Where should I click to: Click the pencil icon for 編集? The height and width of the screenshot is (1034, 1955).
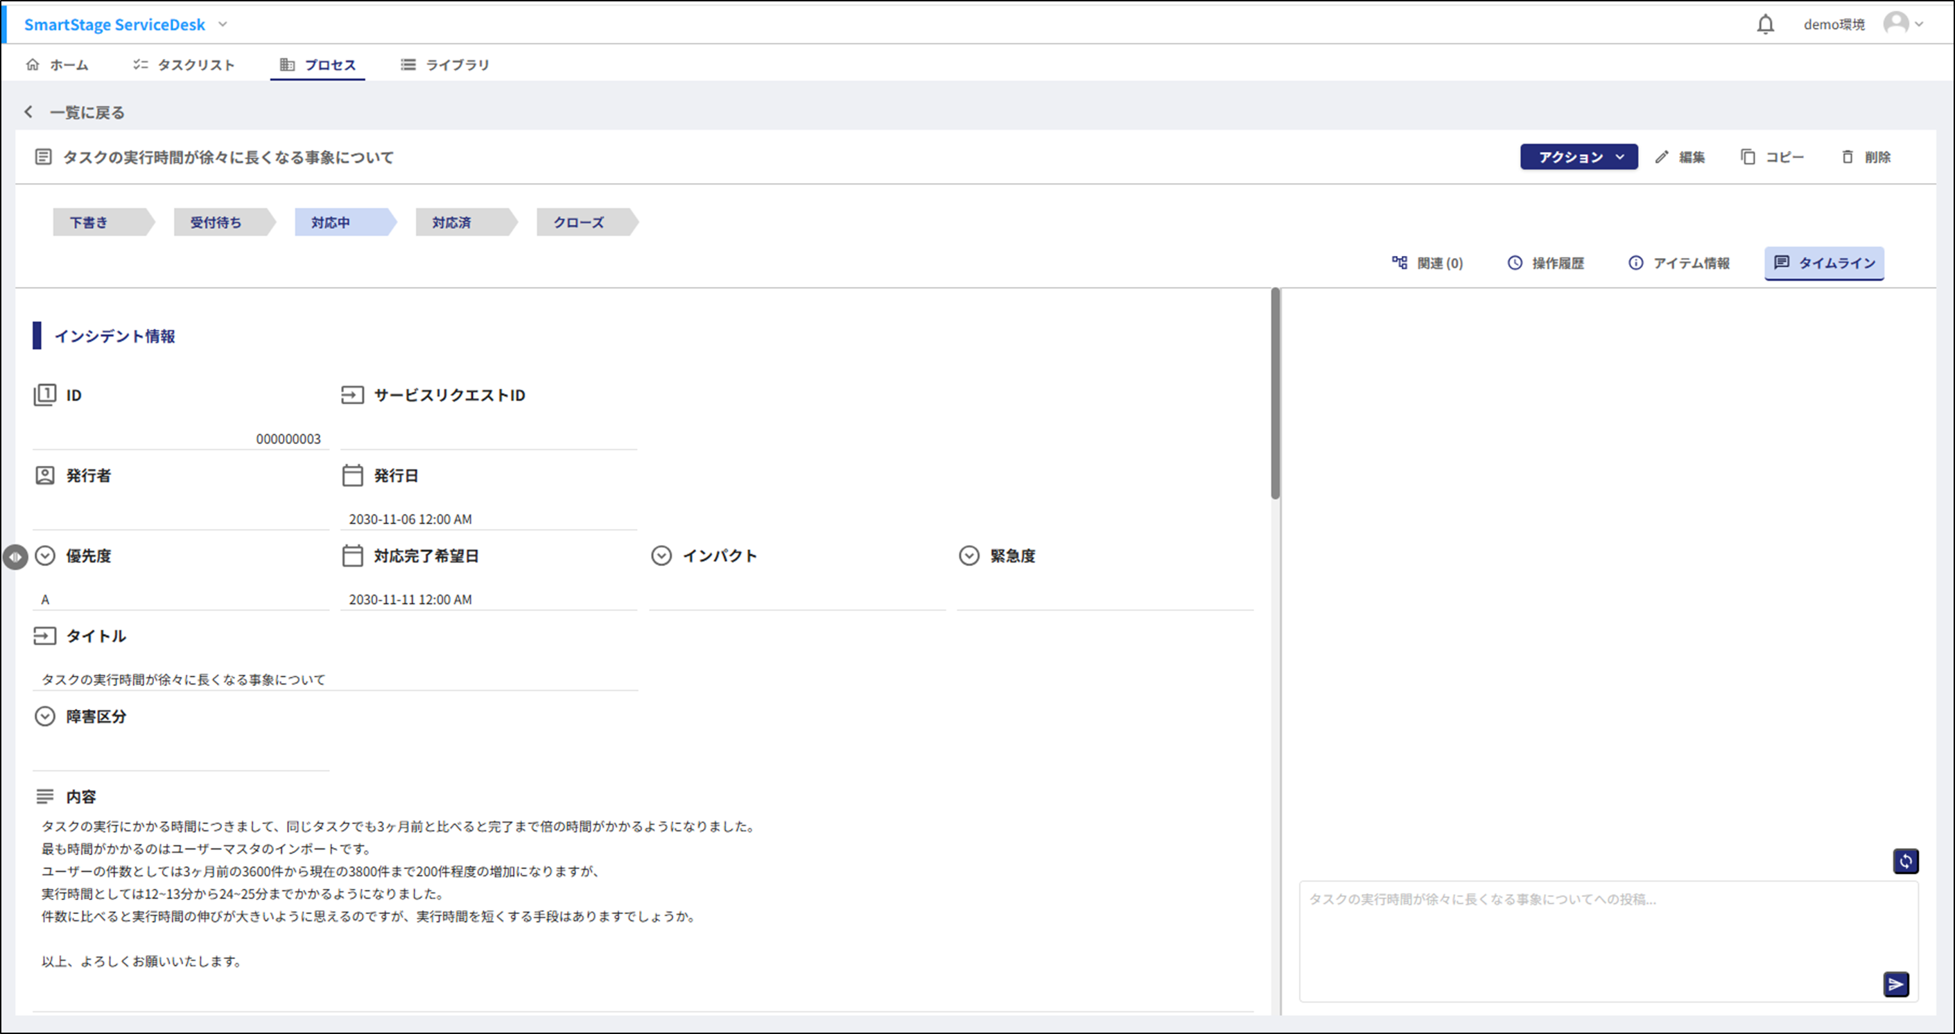1662,157
